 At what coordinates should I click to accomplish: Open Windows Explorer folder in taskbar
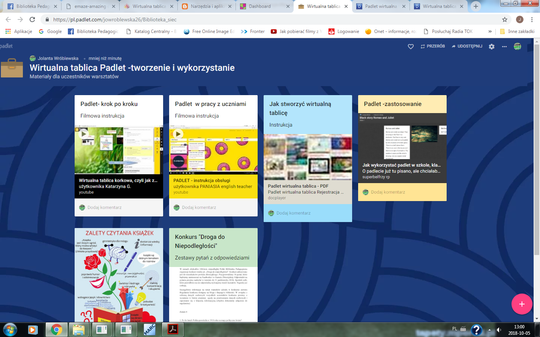click(x=79, y=330)
